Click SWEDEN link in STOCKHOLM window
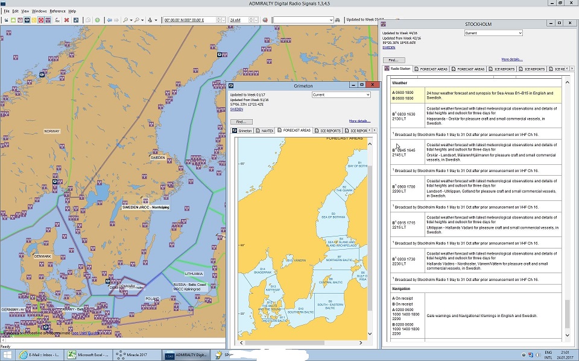This screenshot has height=361, width=579. [x=388, y=48]
